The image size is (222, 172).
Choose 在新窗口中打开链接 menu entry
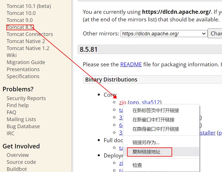click(x=153, y=120)
